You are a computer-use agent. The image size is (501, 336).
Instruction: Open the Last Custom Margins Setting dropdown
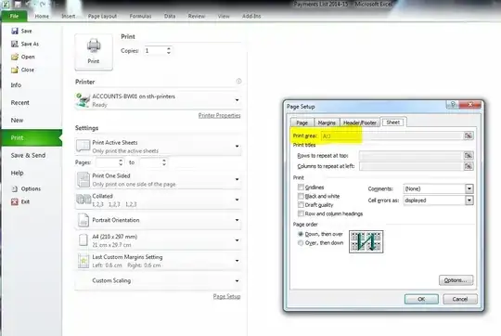click(x=237, y=261)
